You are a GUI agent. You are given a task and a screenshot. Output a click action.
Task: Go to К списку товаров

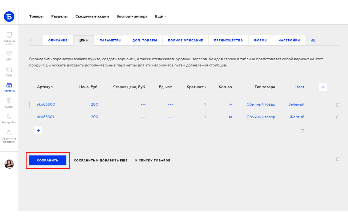tap(153, 160)
